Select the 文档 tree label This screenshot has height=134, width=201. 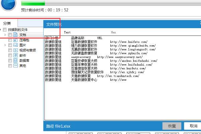pos(23,35)
